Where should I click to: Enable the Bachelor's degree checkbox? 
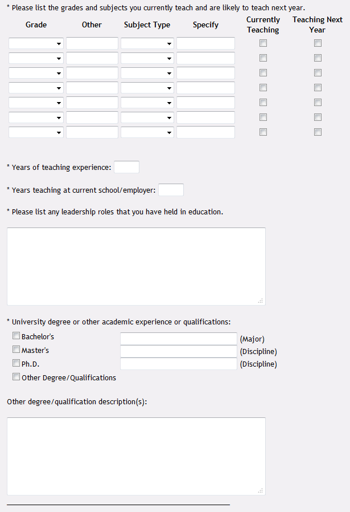(16, 336)
